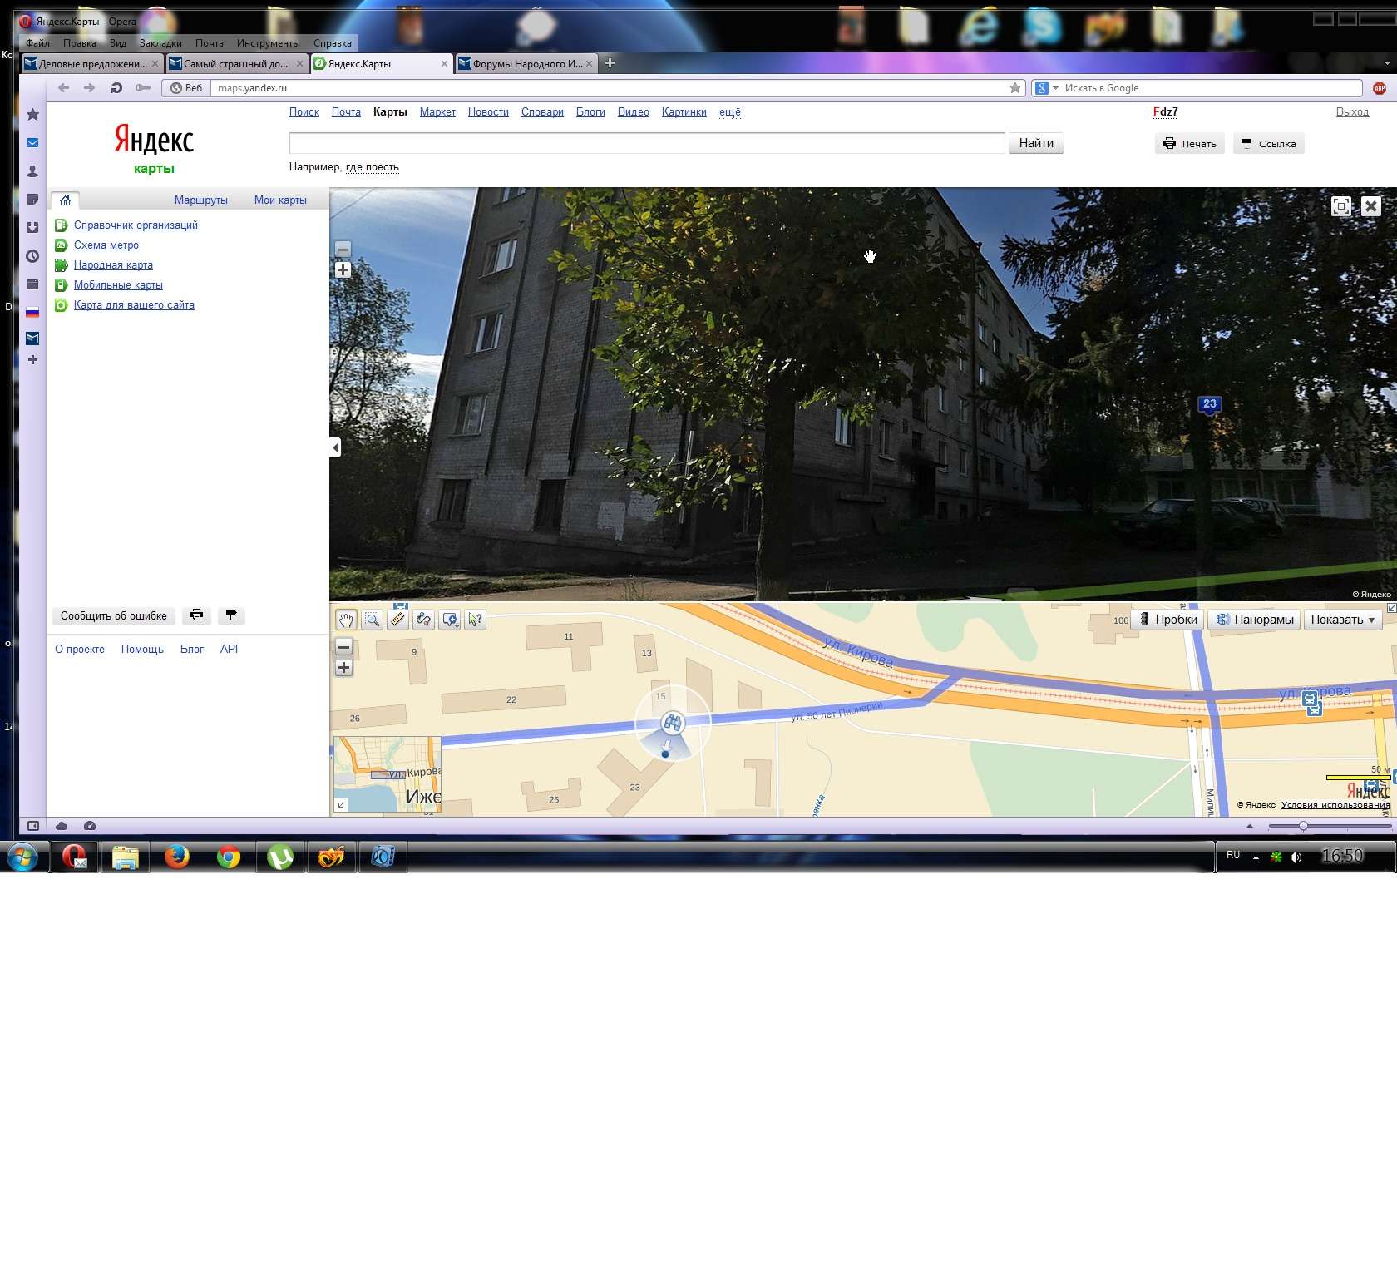
Task: Select the route planning tool on map
Action: point(424,620)
